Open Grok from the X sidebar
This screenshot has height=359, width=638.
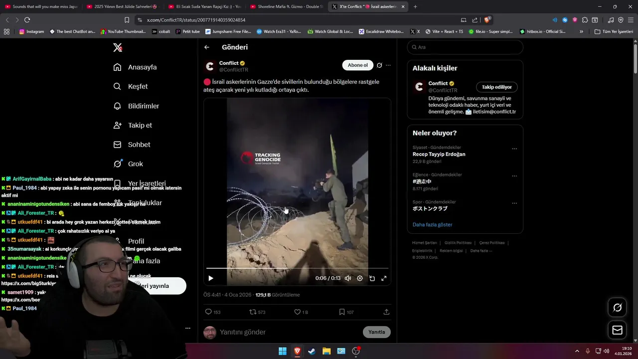(x=128, y=164)
